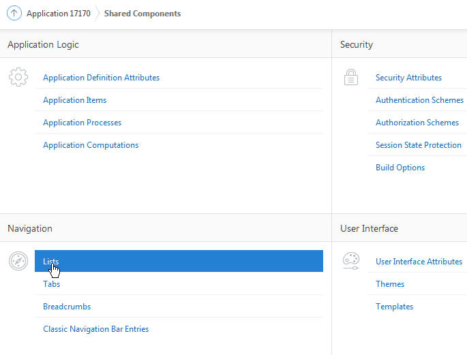Open Application Processes
Image resolution: width=467 pixels, height=355 pixels.
(82, 123)
